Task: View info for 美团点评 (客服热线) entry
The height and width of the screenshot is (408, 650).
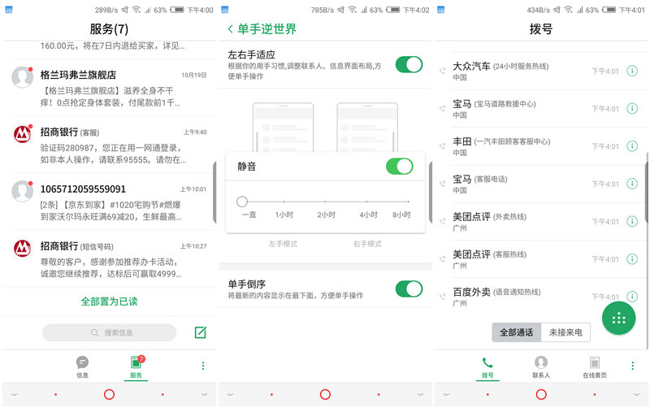Action: [x=632, y=259]
